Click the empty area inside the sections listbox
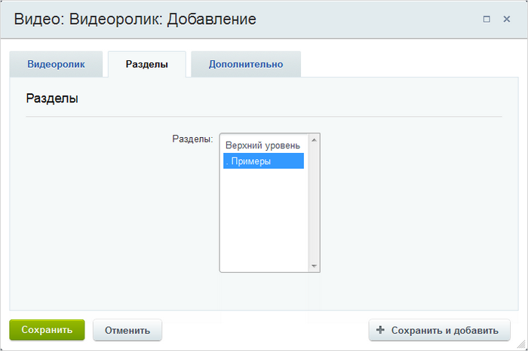Screen dimensions: 528x351 point(264,218)
